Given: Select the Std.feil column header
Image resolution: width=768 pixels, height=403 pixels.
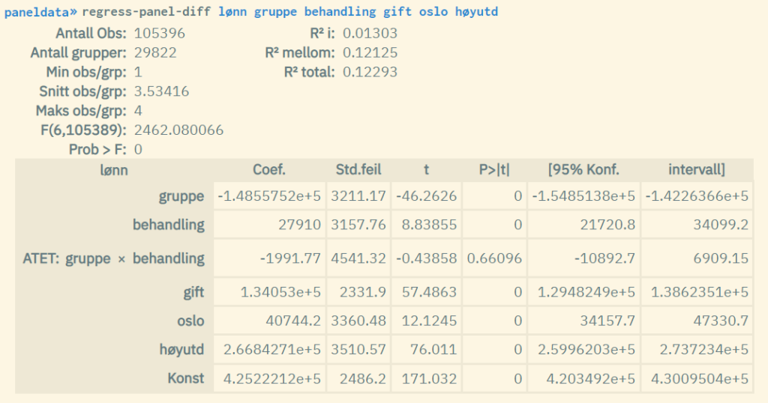Looking at the screenshot, I should 358,169.
